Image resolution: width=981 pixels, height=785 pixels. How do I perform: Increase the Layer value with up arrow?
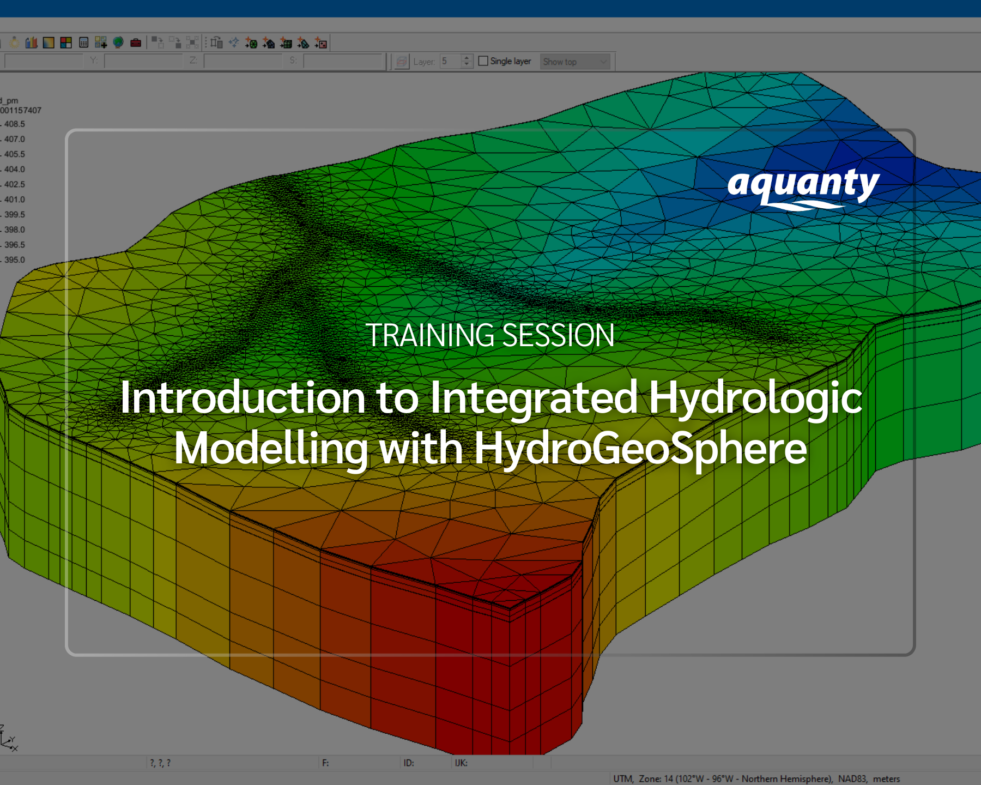[467, 58]
